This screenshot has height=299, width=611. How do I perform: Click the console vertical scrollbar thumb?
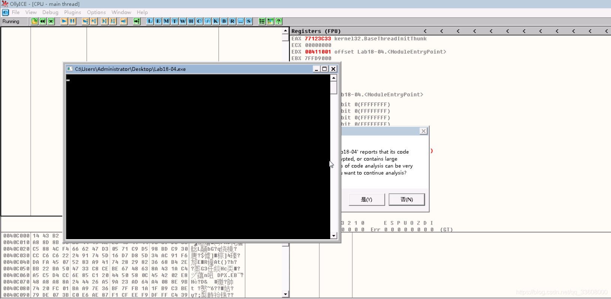(x=334, y=88)
